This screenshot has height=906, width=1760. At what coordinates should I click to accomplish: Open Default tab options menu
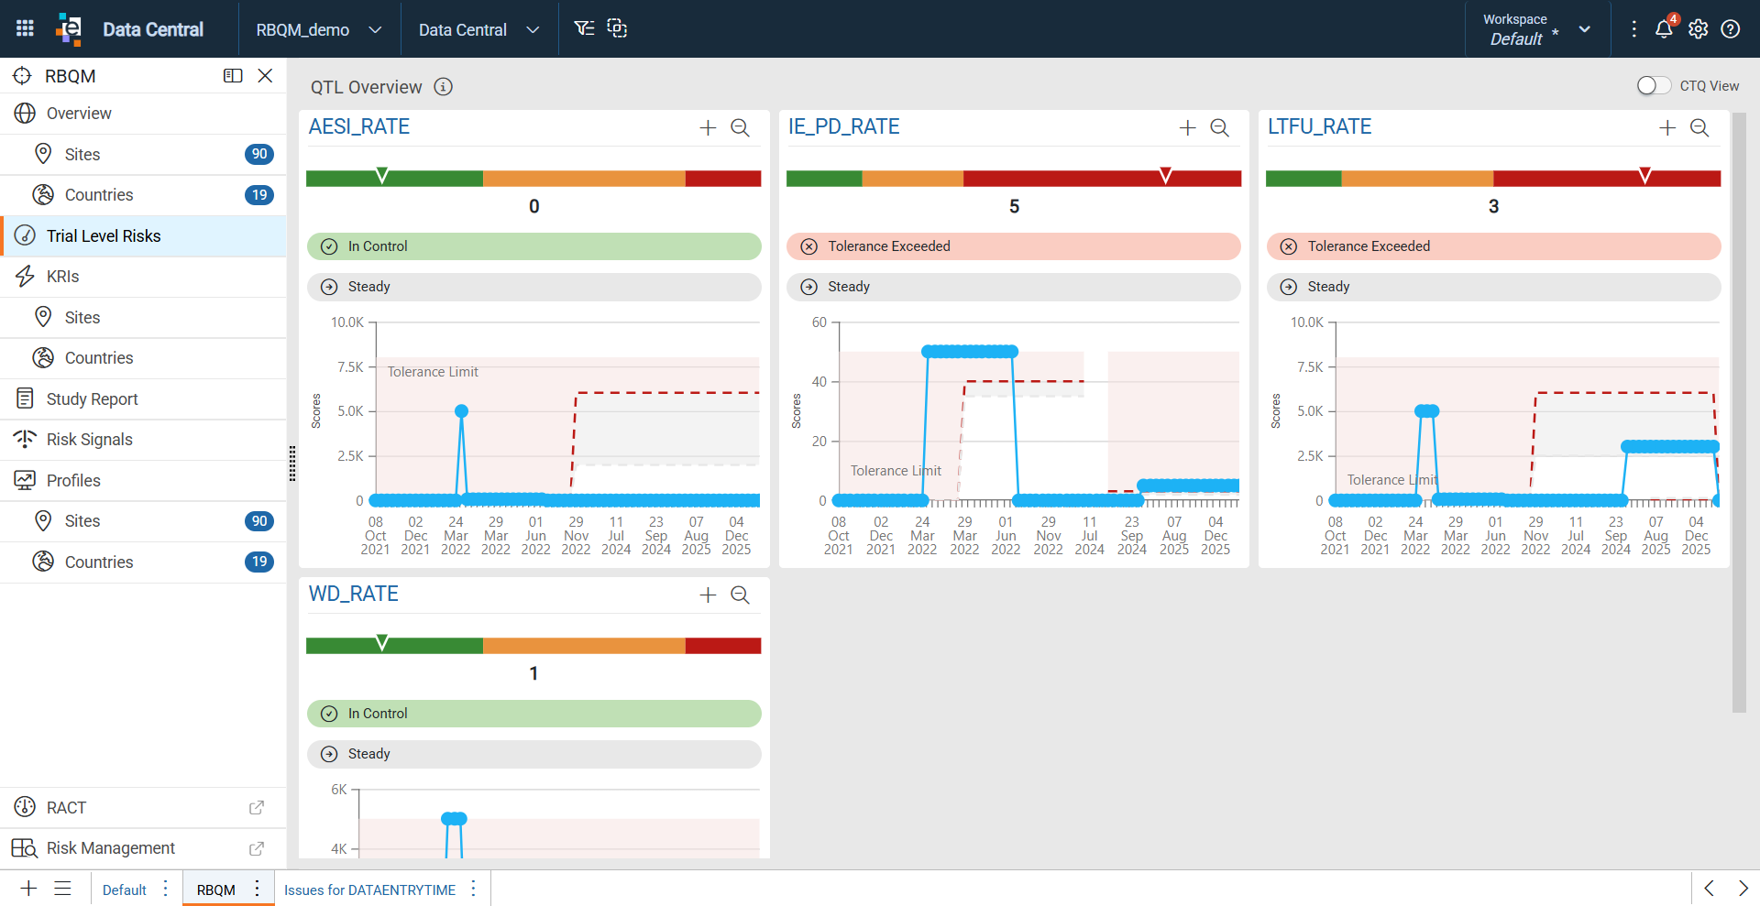tap(165, 889)
